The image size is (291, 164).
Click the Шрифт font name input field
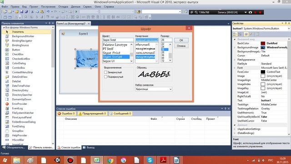pos(118,40)
